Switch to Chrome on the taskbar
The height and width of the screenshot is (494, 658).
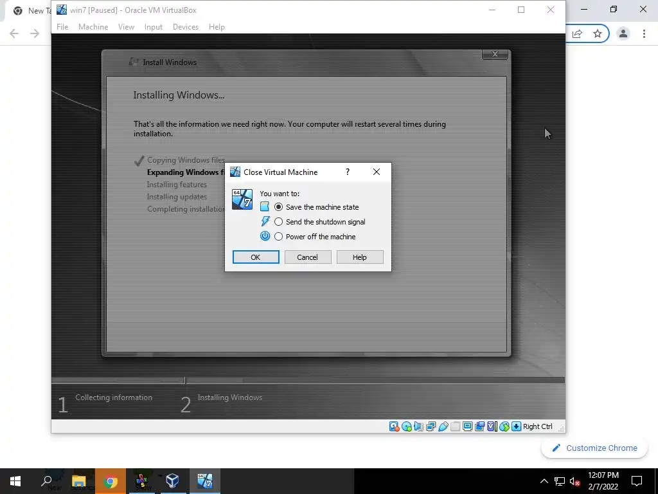coord(111,481)
